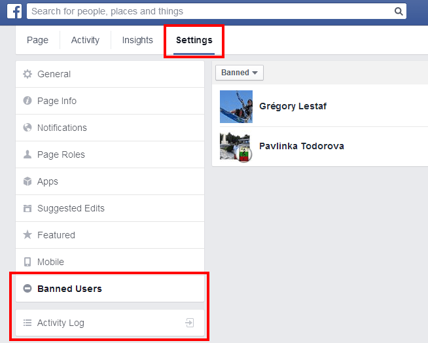Click the General gear icon
428x343 pixels.
click(x=27, y=74)
